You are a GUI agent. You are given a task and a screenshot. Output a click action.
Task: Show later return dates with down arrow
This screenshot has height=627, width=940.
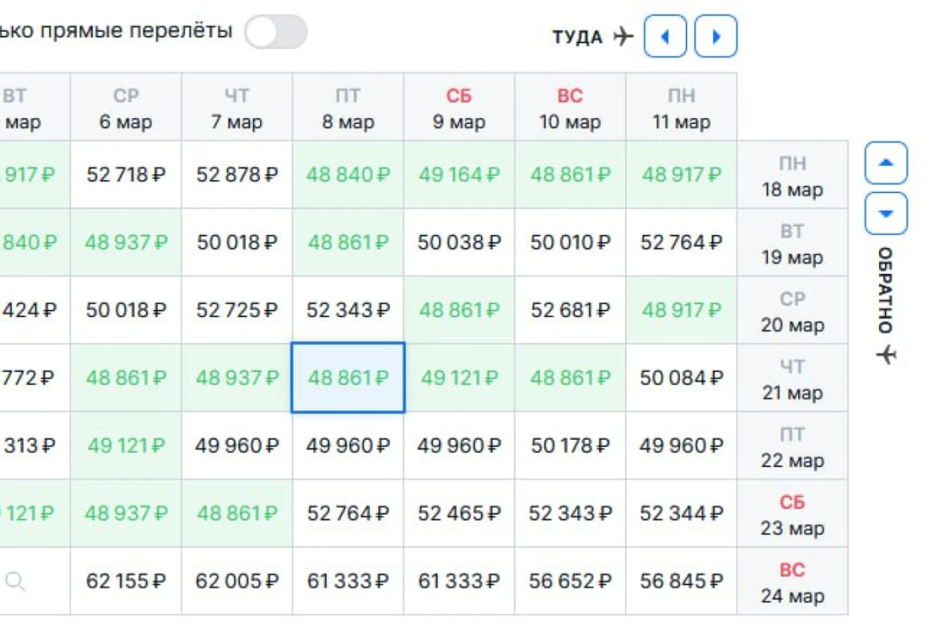point(886,214)
